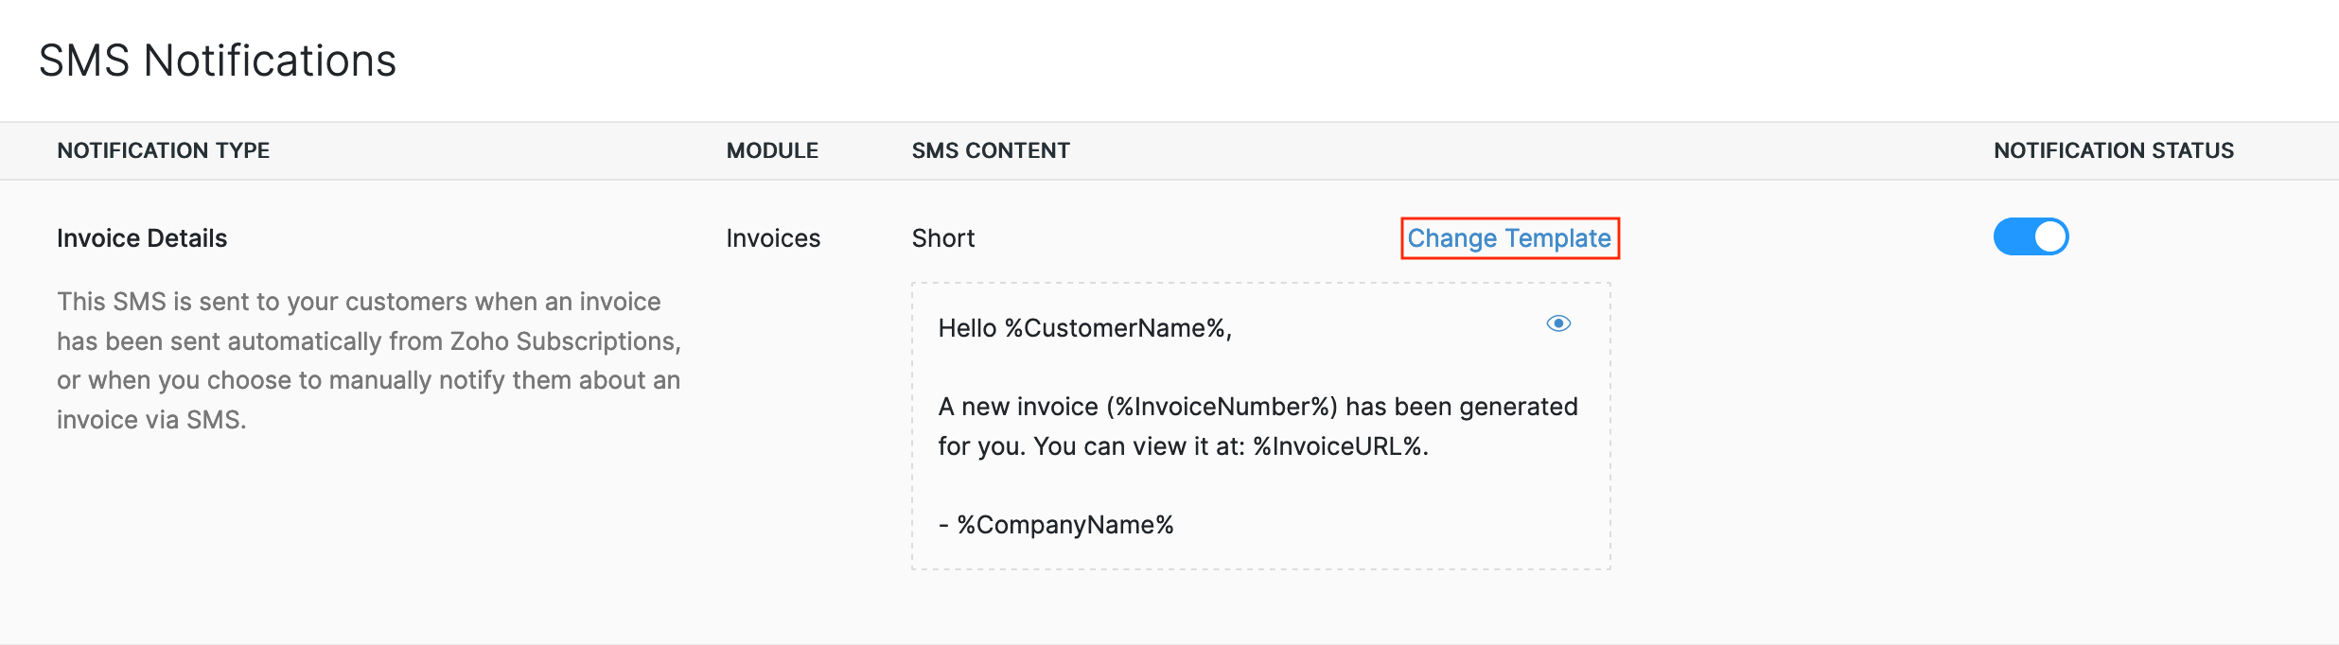Click the eye icon to preview the SMS template

1558,324
